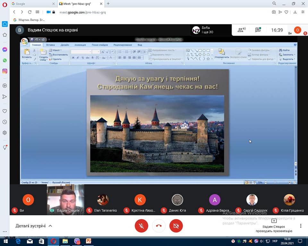Image resolution: width=308 pixels, height=246 pixels.
Task: Open the Messenger sidebar icon
Action: [5, 50]
